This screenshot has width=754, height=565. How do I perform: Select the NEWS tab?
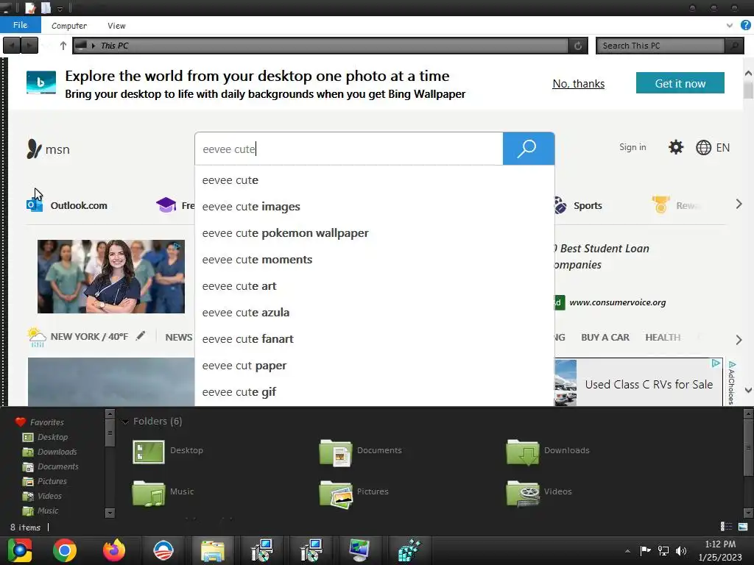coord(178,337)
